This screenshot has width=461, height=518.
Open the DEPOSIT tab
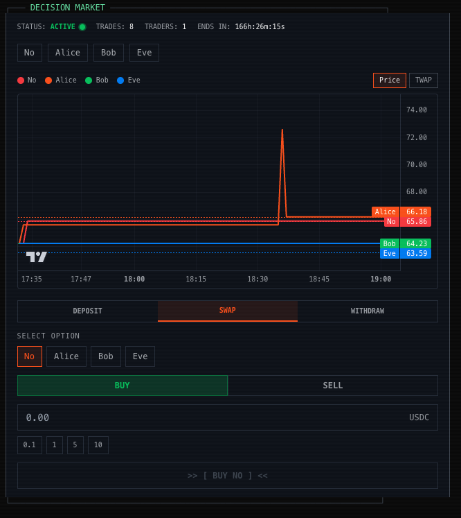(88, 311)
